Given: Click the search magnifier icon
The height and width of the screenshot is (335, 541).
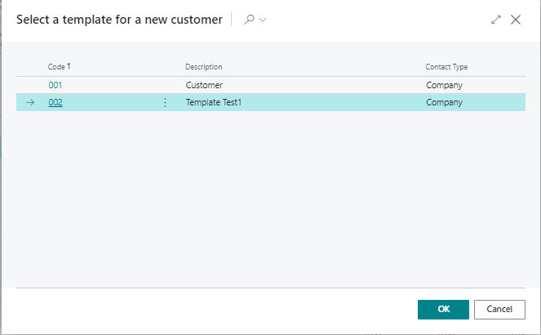Looking at the screenshot, I should point(249,20).
